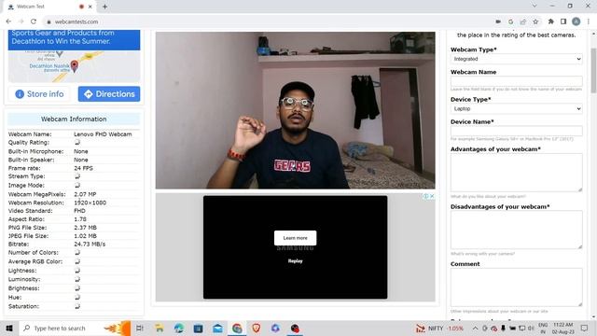Click the Google icon in the address bar
Image resolution: width=597 pixels, height=336 pixels.
pos(510,21)
